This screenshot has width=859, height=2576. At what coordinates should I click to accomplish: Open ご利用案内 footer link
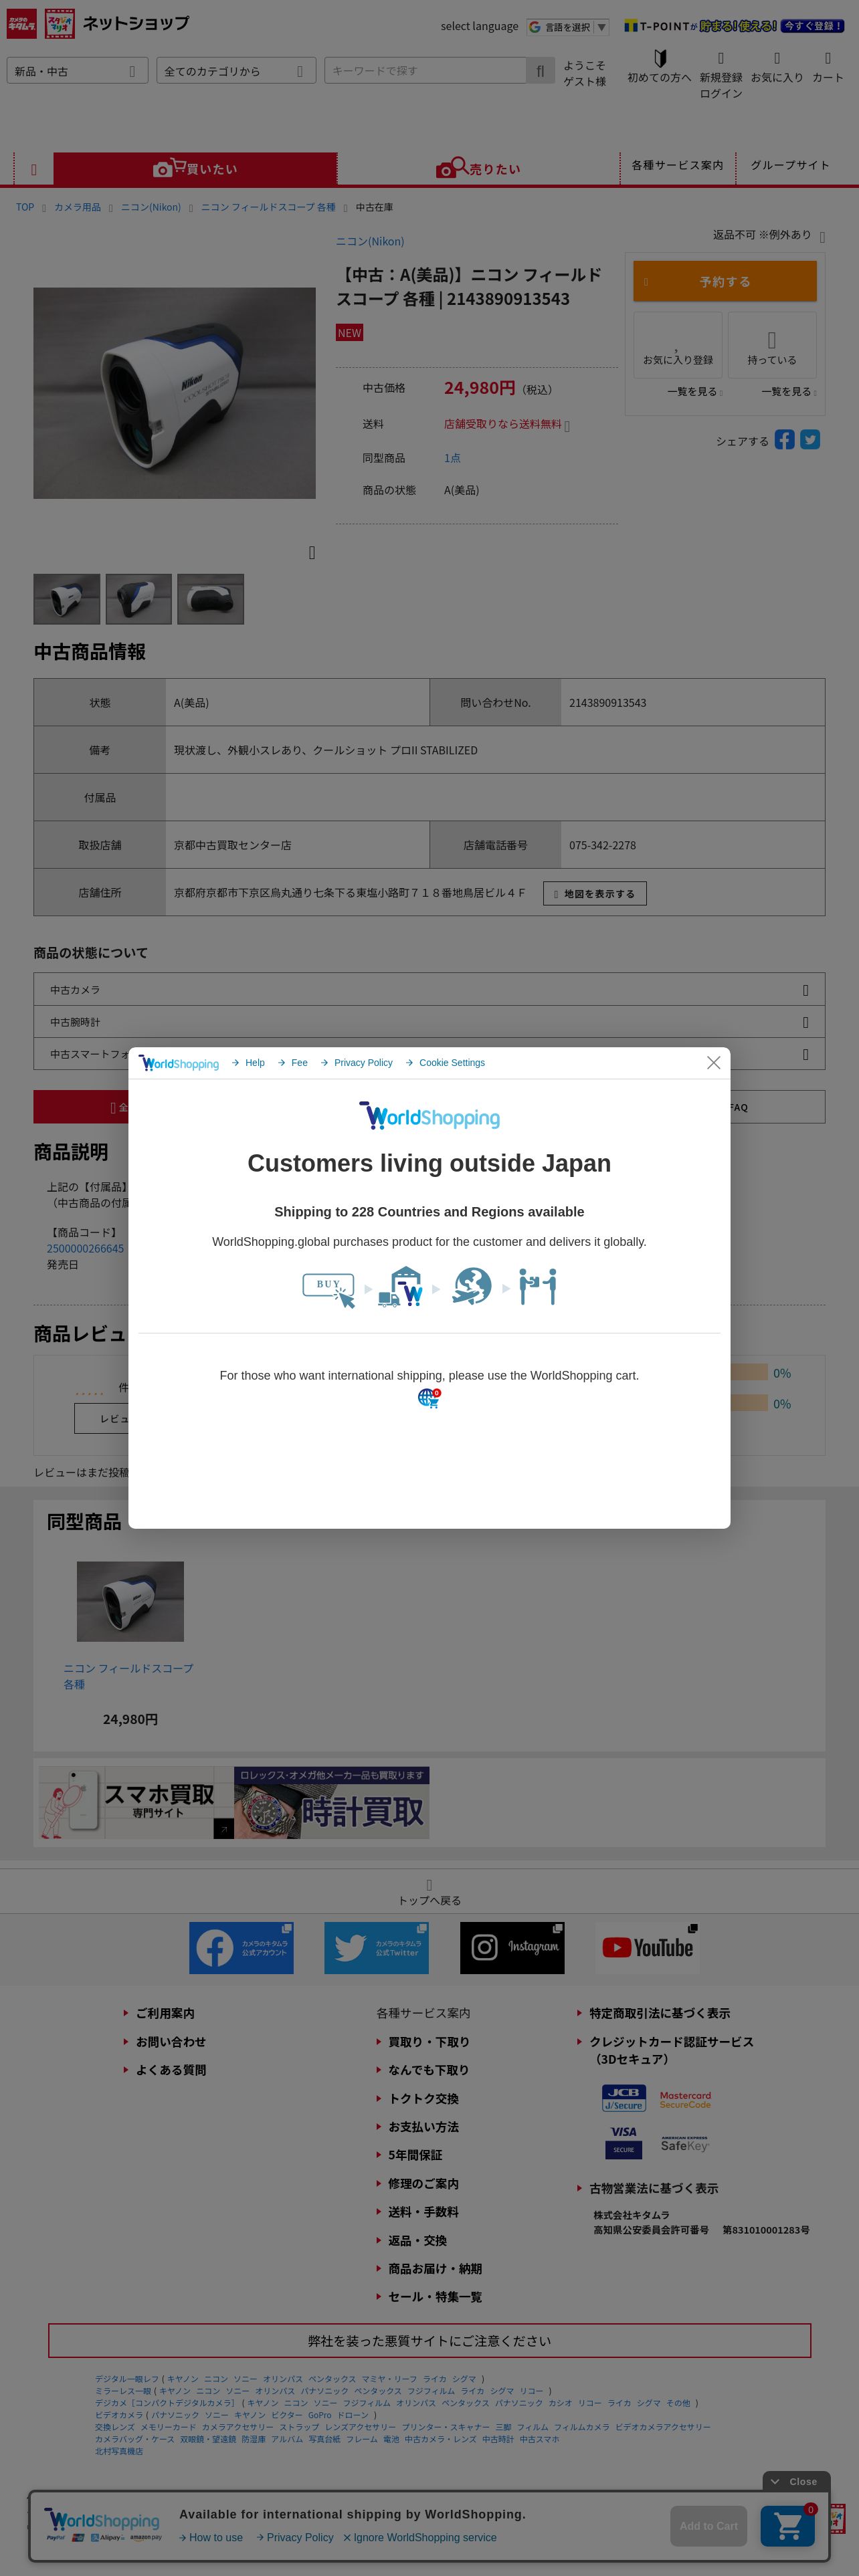pyautogui.click(x=165, y=2013)
